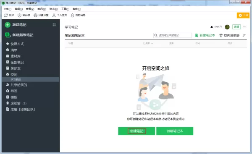Screen dimensions: 252x154
Task: Click the 仅自己 members indicator
Action: pyautogui.click(x=216, y=27)
